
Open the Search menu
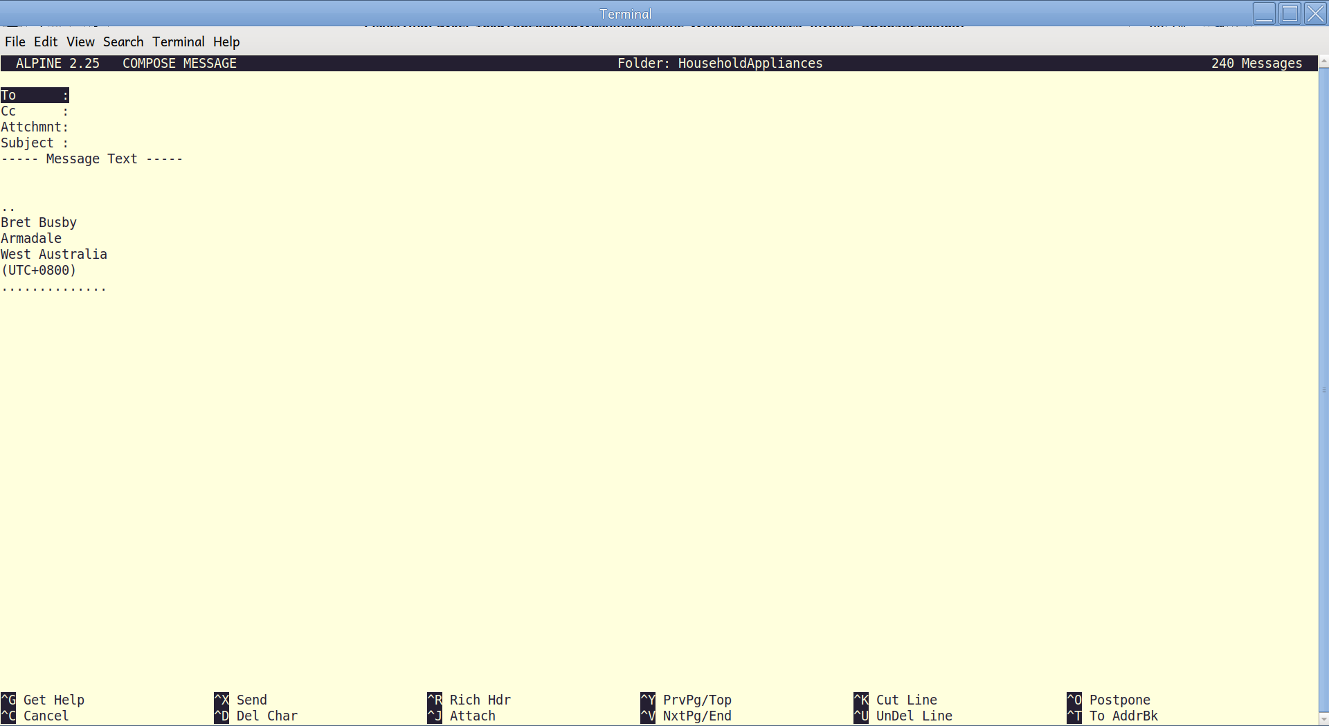click(x=123, y=42)
